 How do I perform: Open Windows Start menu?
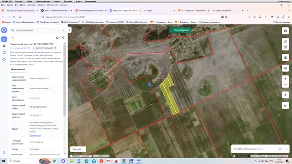coord(4,161)
